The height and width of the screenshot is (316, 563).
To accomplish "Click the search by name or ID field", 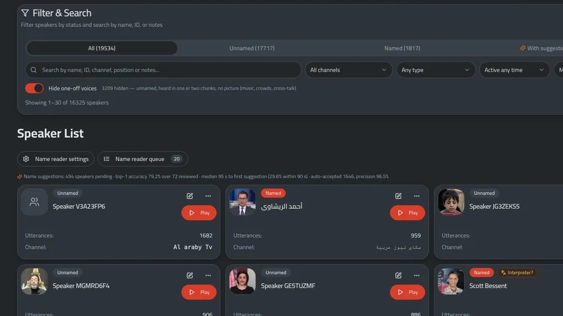I will (163, 70).
